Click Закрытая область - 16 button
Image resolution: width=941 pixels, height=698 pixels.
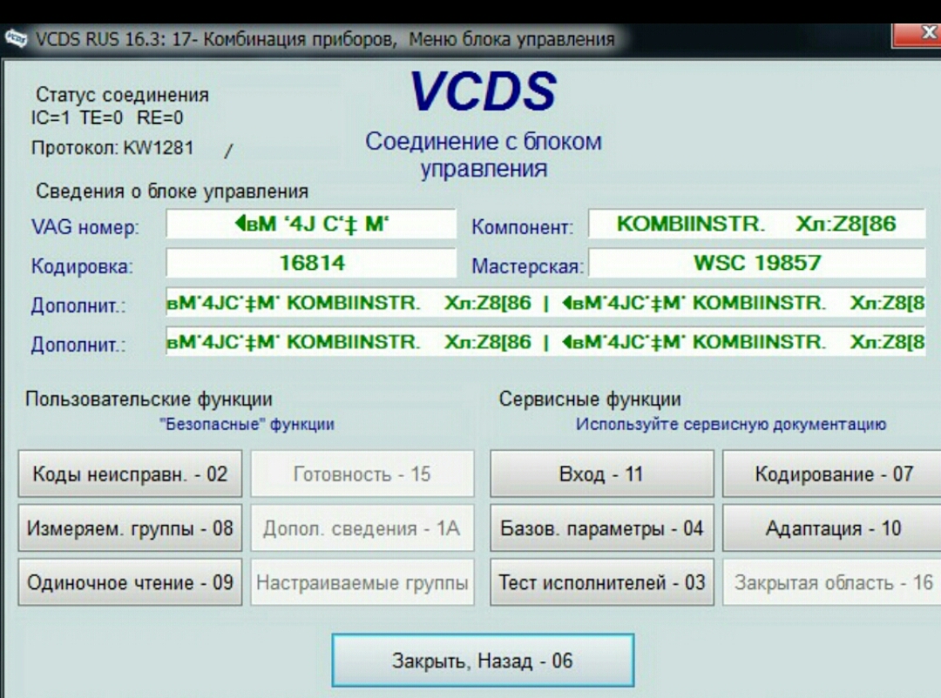834,582
